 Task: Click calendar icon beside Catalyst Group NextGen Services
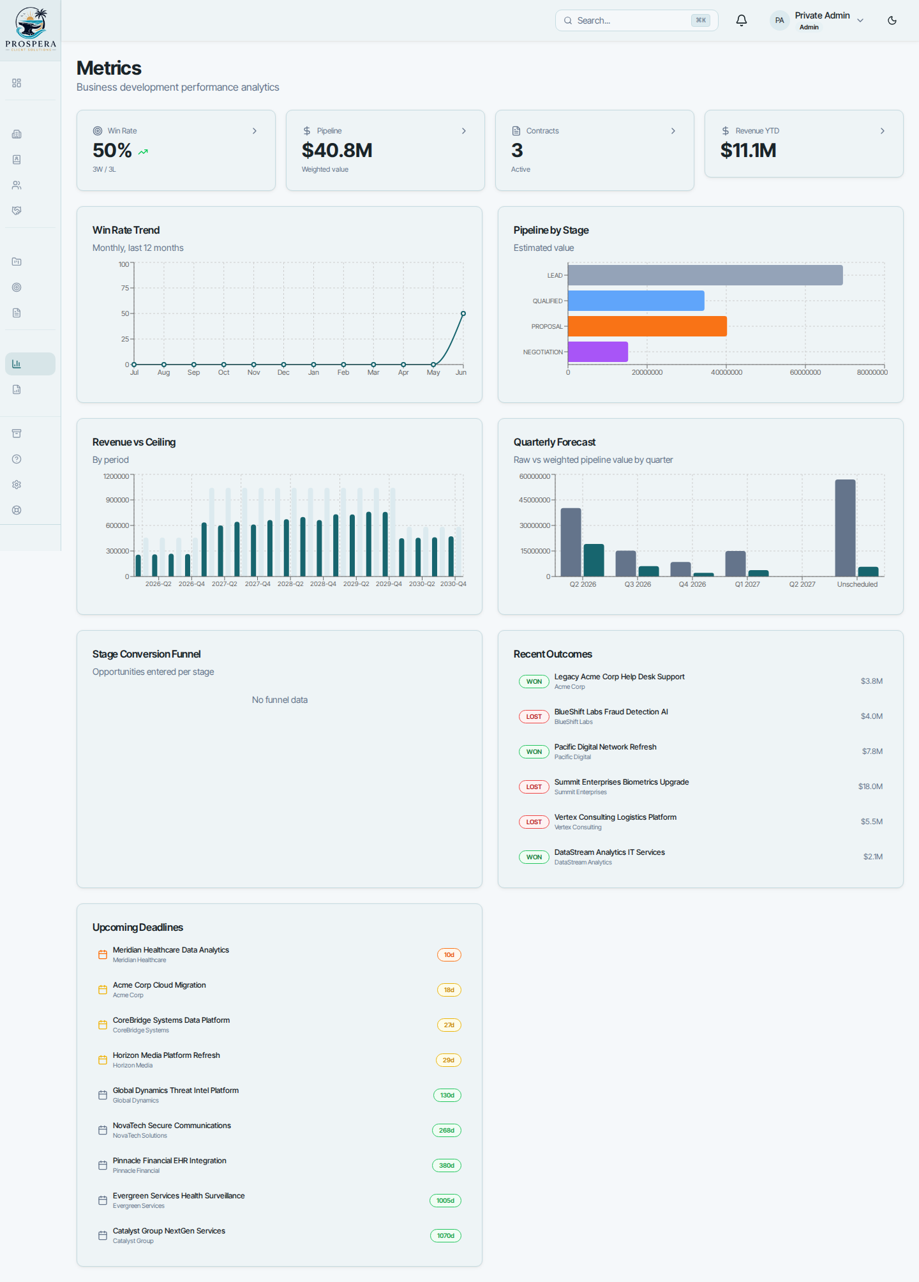[x=103, y=1235]
